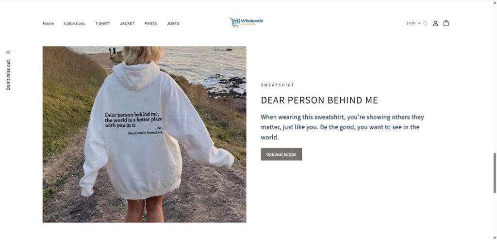Viewport: 497px width, 240px height.
Task: Expand the $ USD currency dropdown
Action: (414, 23)
